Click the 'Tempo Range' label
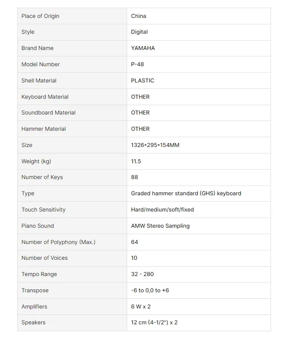 point(39,274)
